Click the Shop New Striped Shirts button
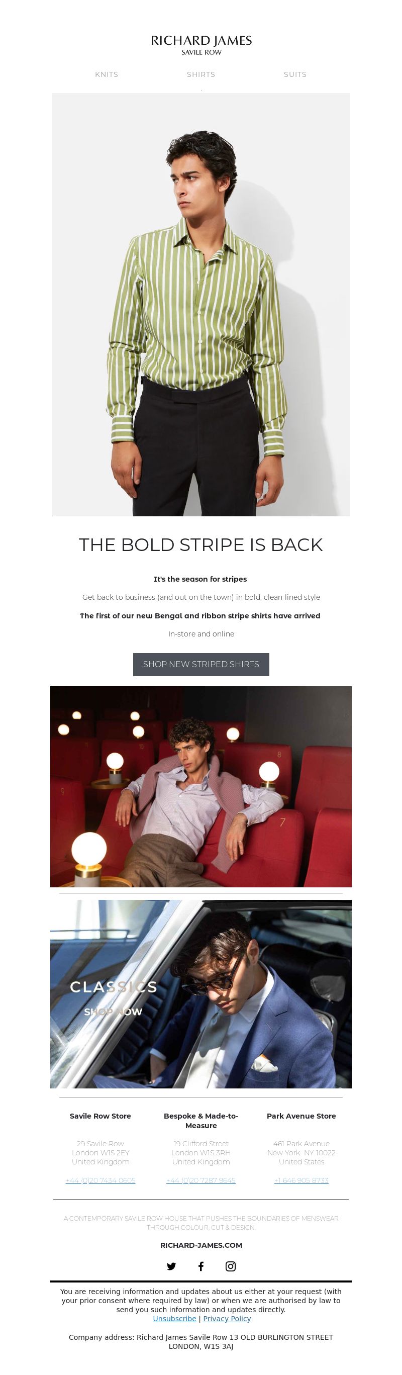Image resolution: width=402 pixels, height=1375 pixels. (x=202, y=664)
